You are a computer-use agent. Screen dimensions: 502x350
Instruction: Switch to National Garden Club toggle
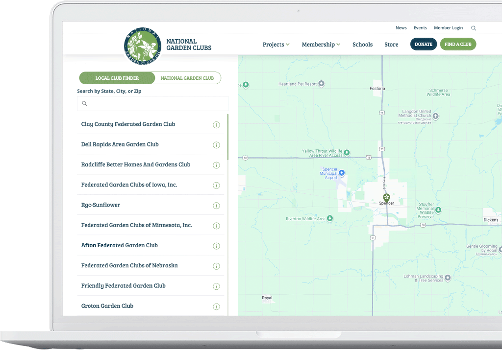point(187,78)
